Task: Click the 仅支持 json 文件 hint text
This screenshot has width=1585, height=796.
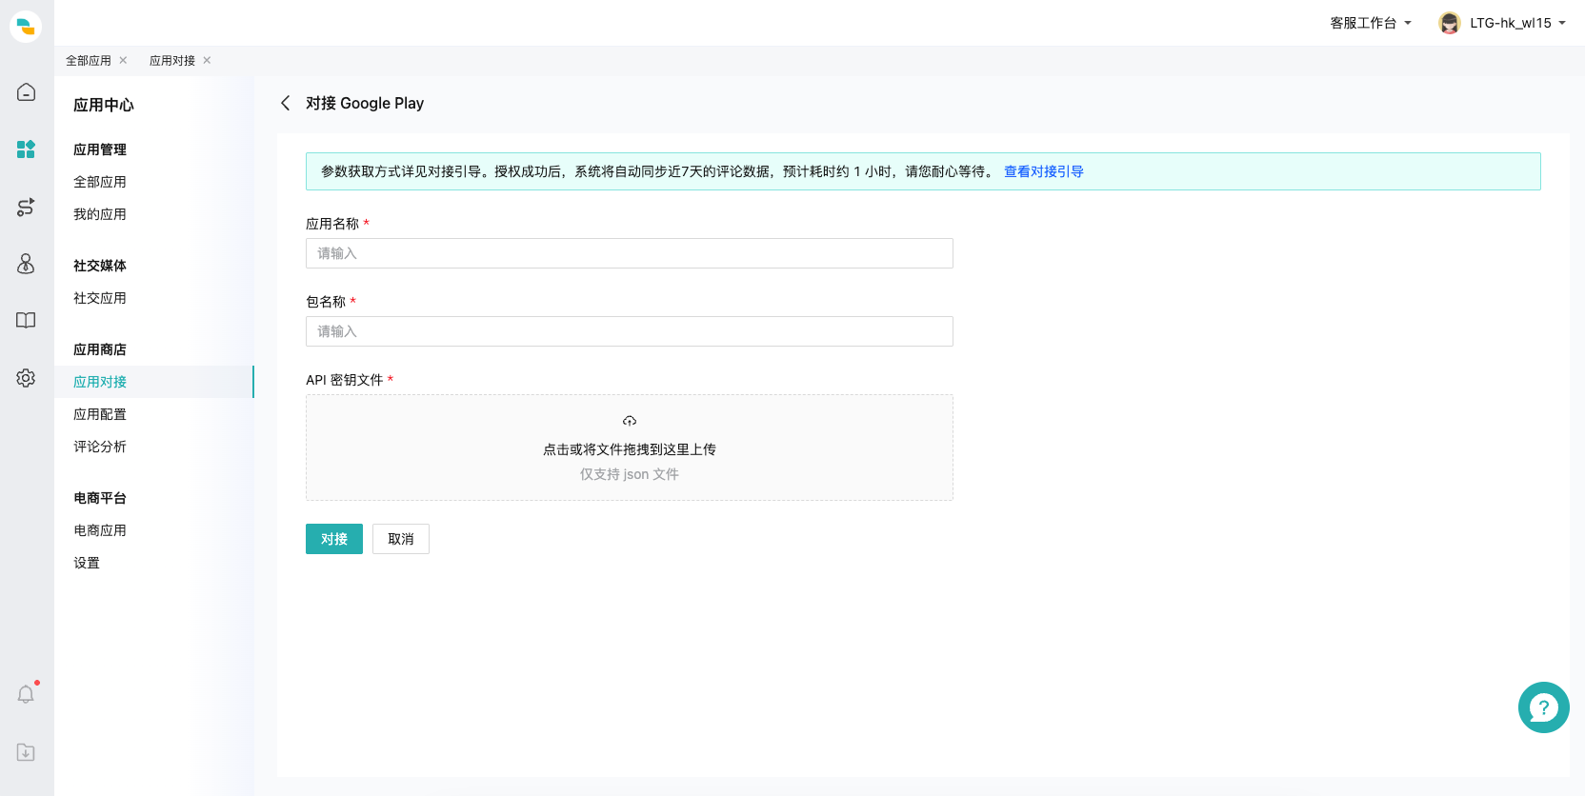Action: [630, 474]
